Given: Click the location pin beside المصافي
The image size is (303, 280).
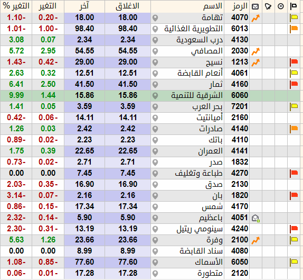Looking at the screenshot, I should 155,51.
